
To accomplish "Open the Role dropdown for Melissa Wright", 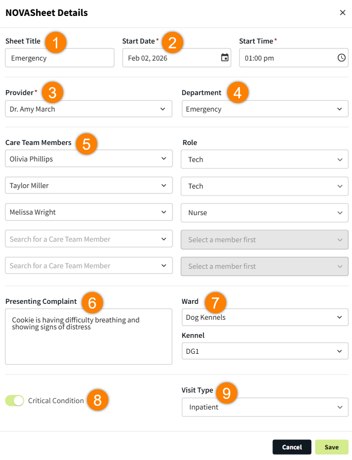I will tap(264, 212).
